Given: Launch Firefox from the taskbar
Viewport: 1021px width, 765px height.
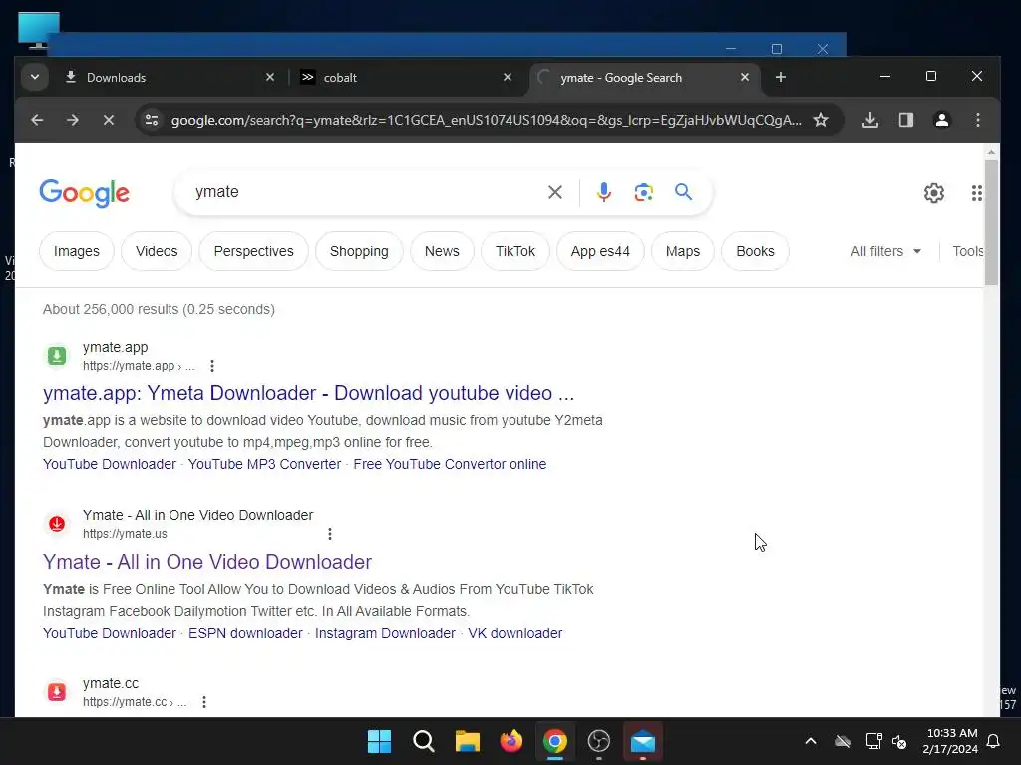Looking at the screenshot, I should point(511,741).
